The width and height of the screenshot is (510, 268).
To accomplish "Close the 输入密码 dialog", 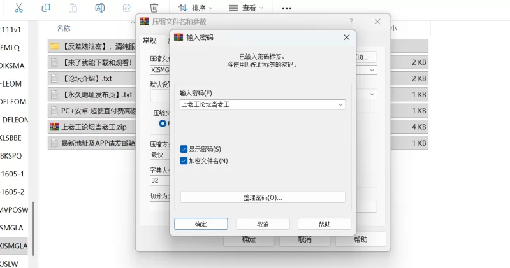I will click(346, 38).
